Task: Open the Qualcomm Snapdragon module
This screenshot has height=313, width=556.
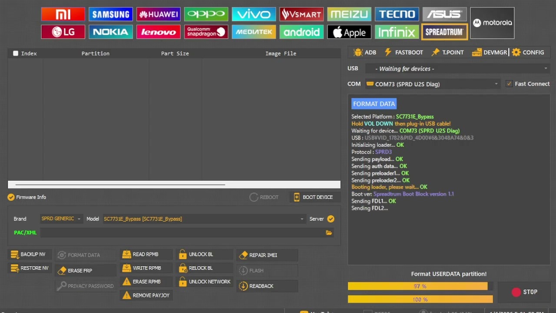Action: (x=206, y=32)
